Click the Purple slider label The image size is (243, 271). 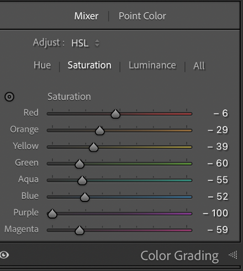point(26,213)
